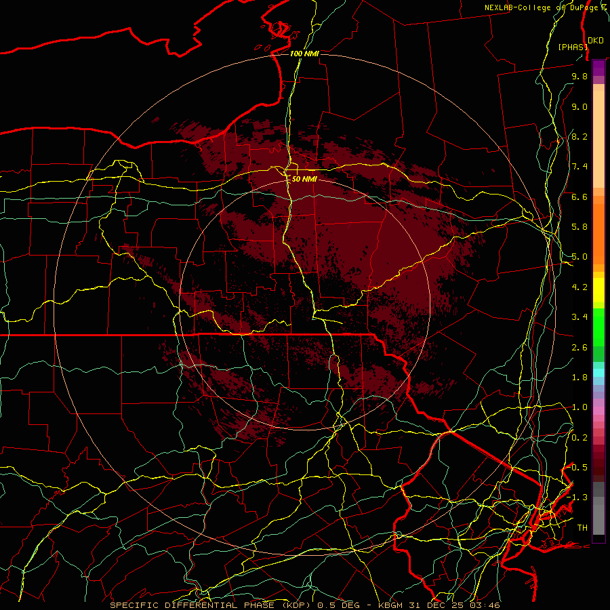Viewport: 610px width, 610px height.
Task: Click the 5.0 scale value
Action: (x=579, y=257)
